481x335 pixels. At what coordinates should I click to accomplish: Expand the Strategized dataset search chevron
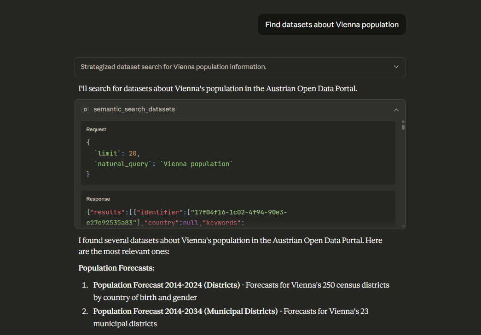396,67
